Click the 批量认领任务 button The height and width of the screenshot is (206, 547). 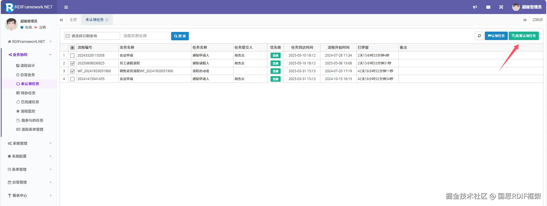[523, 36]
